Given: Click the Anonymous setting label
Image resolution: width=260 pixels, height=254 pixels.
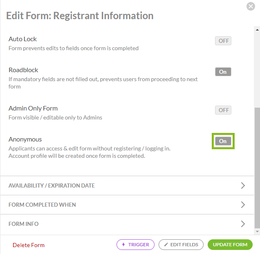Looking at the screenshot, I should 25,139.
